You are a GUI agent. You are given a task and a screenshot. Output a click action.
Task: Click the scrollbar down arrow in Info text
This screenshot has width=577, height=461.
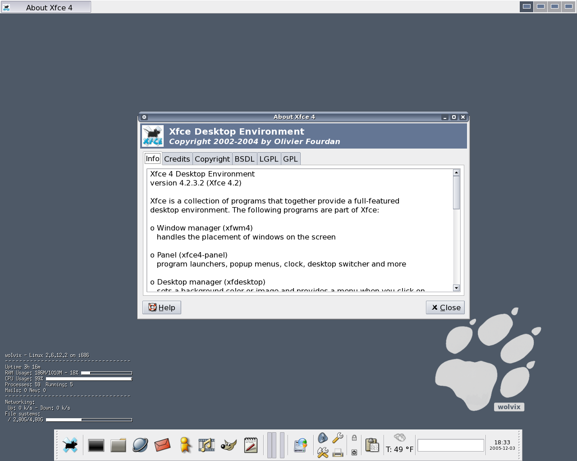pos(456,288)
